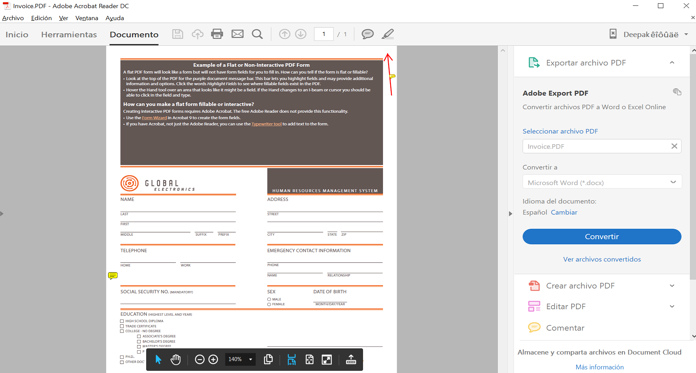Select the add comment bubble tool
This screenshot has width=696, height=373.
click(x=368, y=34)
